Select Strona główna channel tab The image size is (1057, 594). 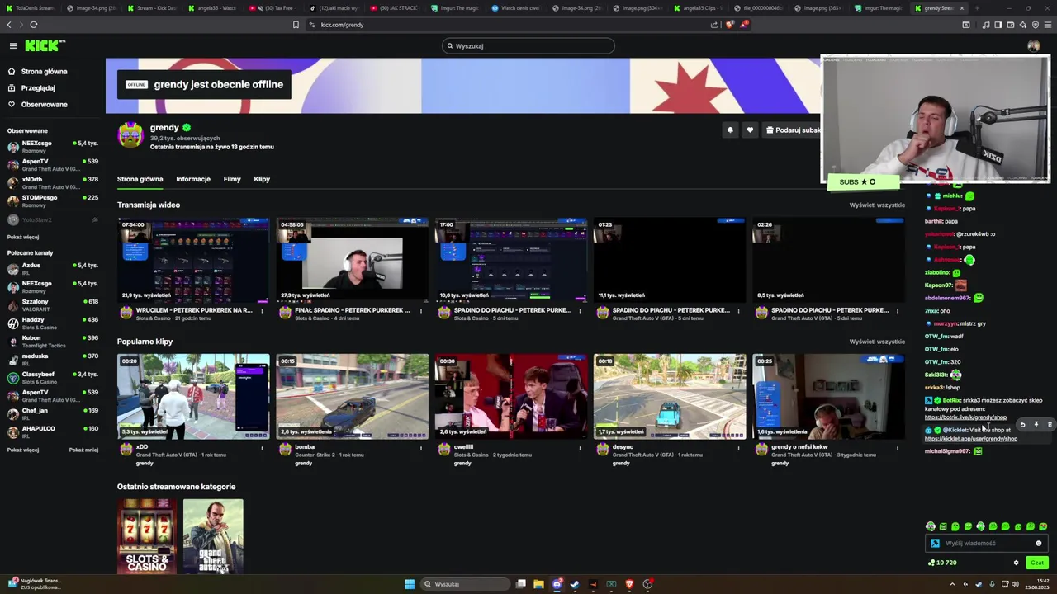click(x=140, y=179)
